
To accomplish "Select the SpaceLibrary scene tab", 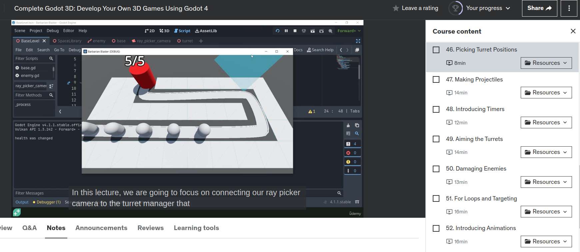I will [x=67, y=41].
